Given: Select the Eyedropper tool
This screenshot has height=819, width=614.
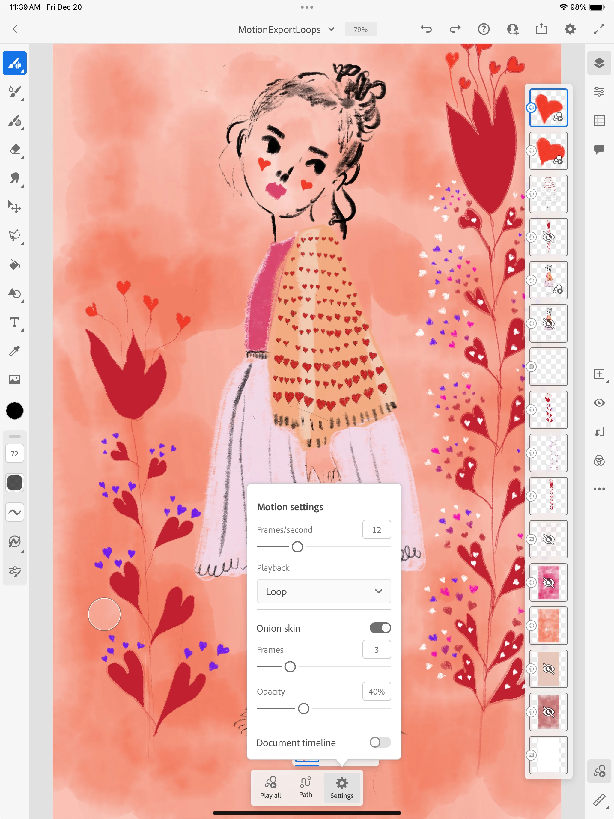Looking at the screenshot, I should point(15,351).
